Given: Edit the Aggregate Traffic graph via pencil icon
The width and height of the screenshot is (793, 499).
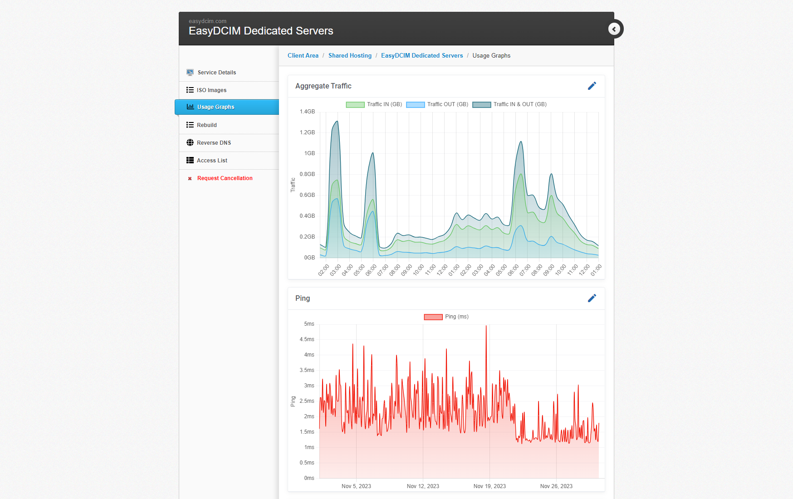Looking at the screenshot, I should point(592,86).
